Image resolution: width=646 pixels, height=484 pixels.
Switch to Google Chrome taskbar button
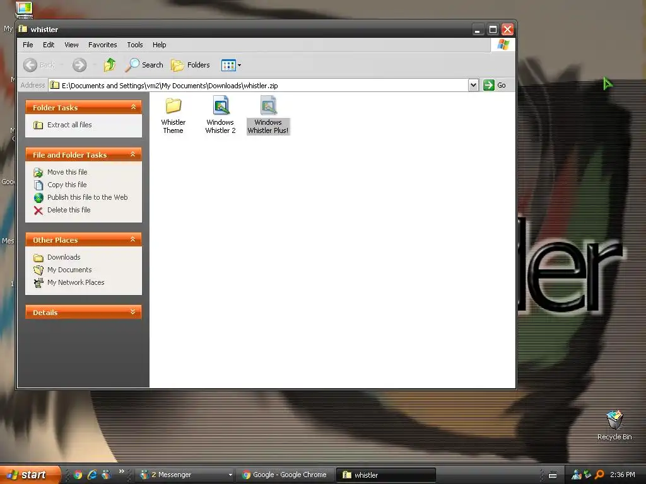[285, 475]
